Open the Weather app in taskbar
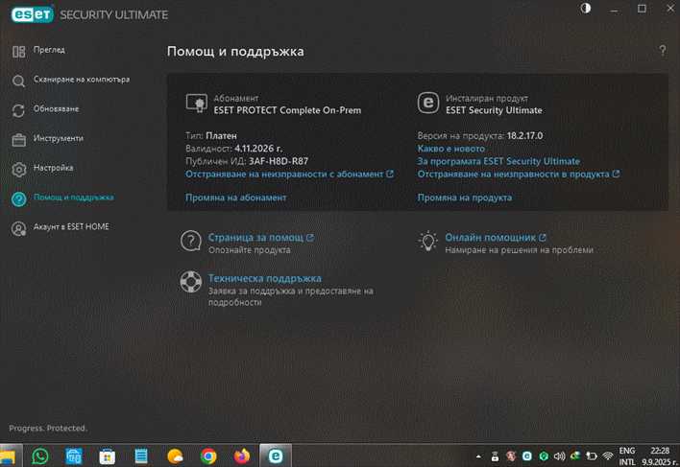Screen dimensions: 680x467 point(175,456)
